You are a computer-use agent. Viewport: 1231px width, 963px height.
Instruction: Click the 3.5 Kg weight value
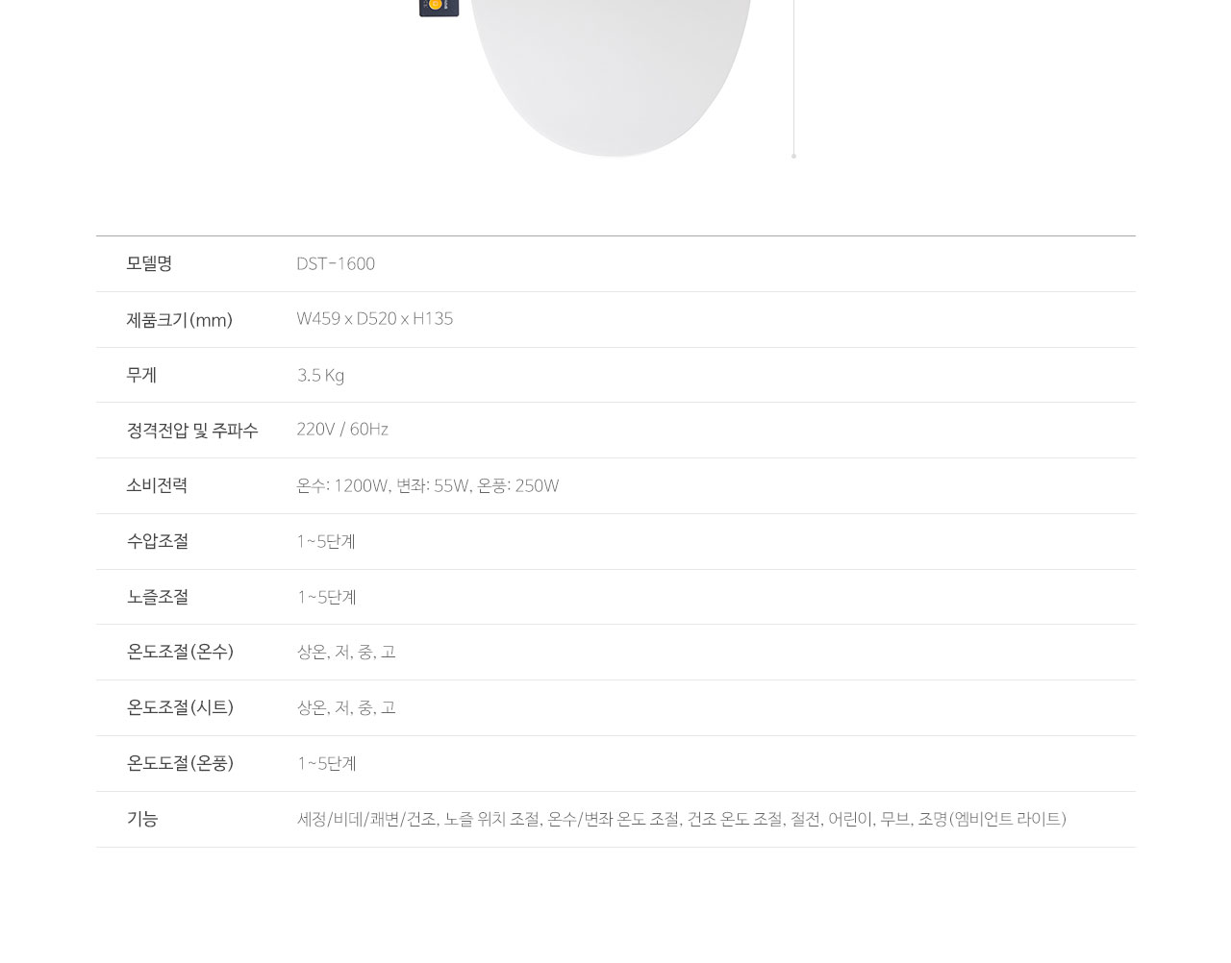tap(320, 375)
